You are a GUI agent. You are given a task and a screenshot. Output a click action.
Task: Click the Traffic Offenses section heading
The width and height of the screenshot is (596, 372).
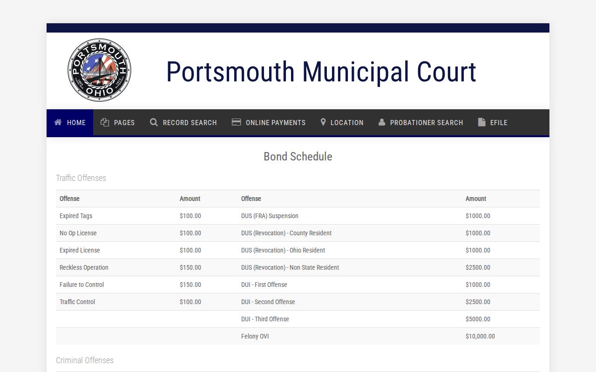pos(81,178)
